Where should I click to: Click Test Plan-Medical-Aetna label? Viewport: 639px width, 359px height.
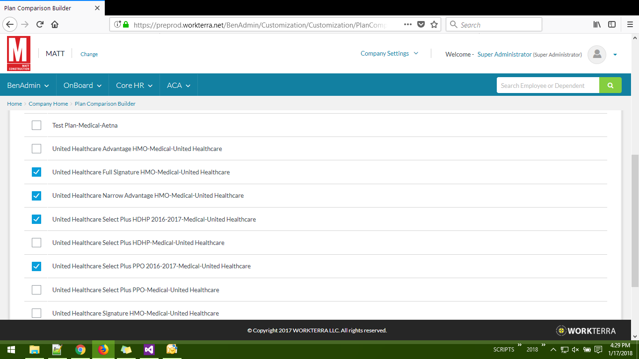click(x=85, y=125)
